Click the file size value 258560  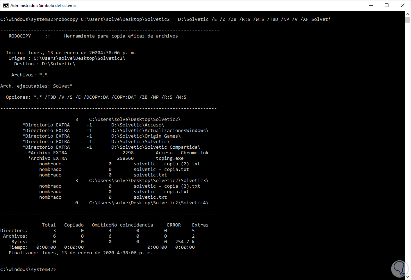click(x=125, y=158)
